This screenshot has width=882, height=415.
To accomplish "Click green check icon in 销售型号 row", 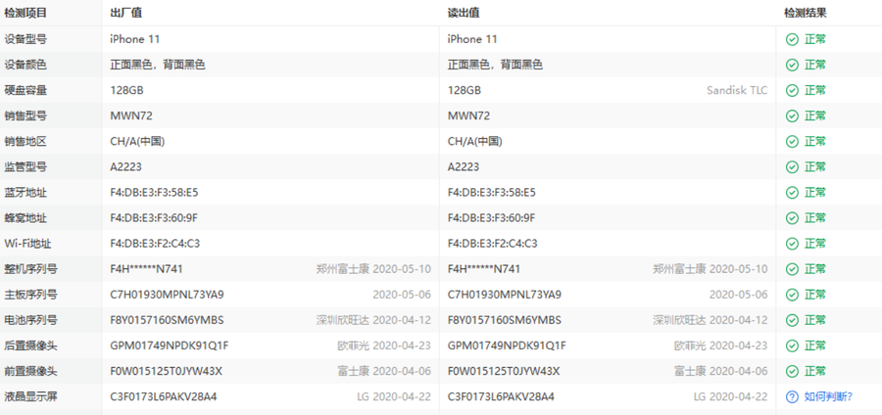I will point(792,116).
